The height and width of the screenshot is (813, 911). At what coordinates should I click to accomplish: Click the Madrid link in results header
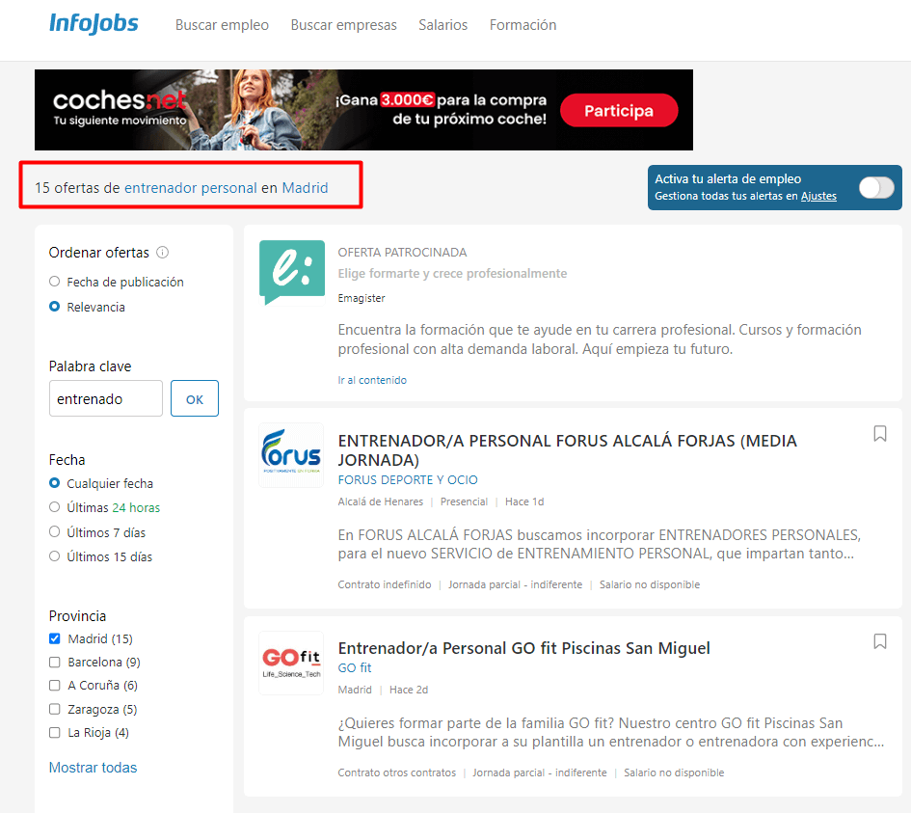[x=305, y=188]
